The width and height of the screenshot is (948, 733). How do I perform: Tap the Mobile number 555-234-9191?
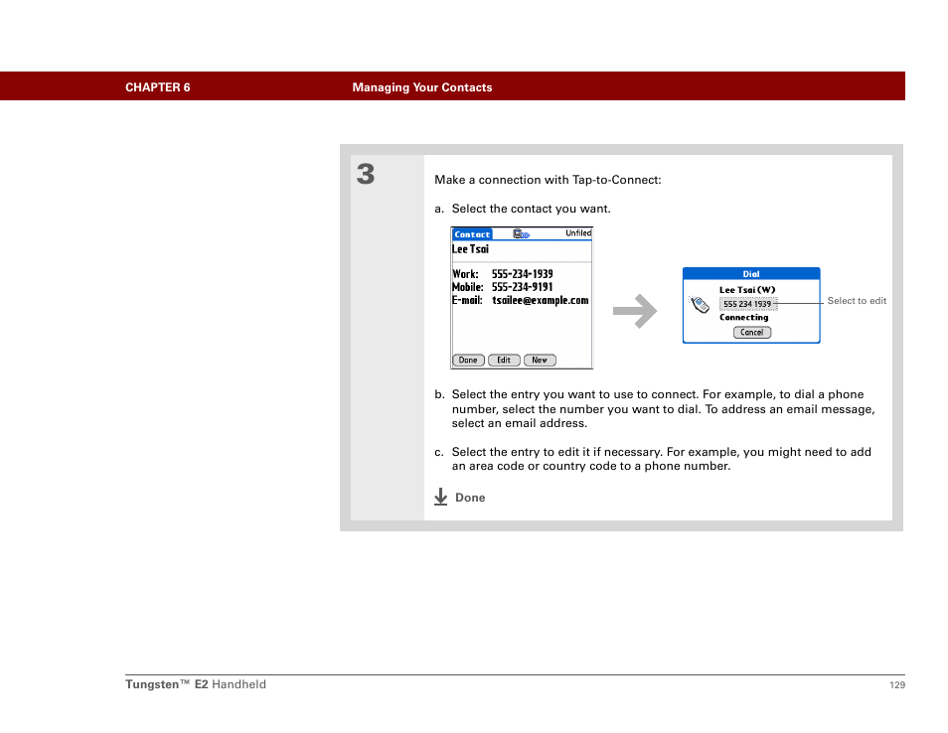pyautogui.click(x=522, y=287)
